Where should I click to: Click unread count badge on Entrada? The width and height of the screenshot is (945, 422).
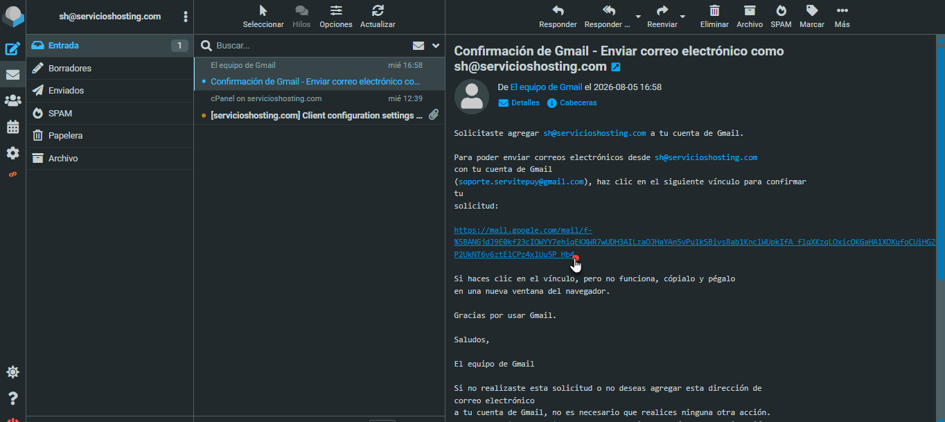[179, 46]
